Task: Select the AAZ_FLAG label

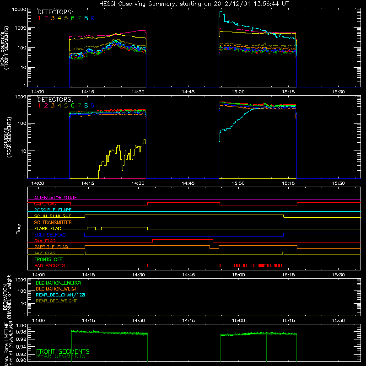Action: pyautogui.click(x=45, y=253)
